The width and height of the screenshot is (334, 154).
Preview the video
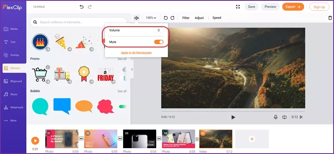tap(270, 7)
